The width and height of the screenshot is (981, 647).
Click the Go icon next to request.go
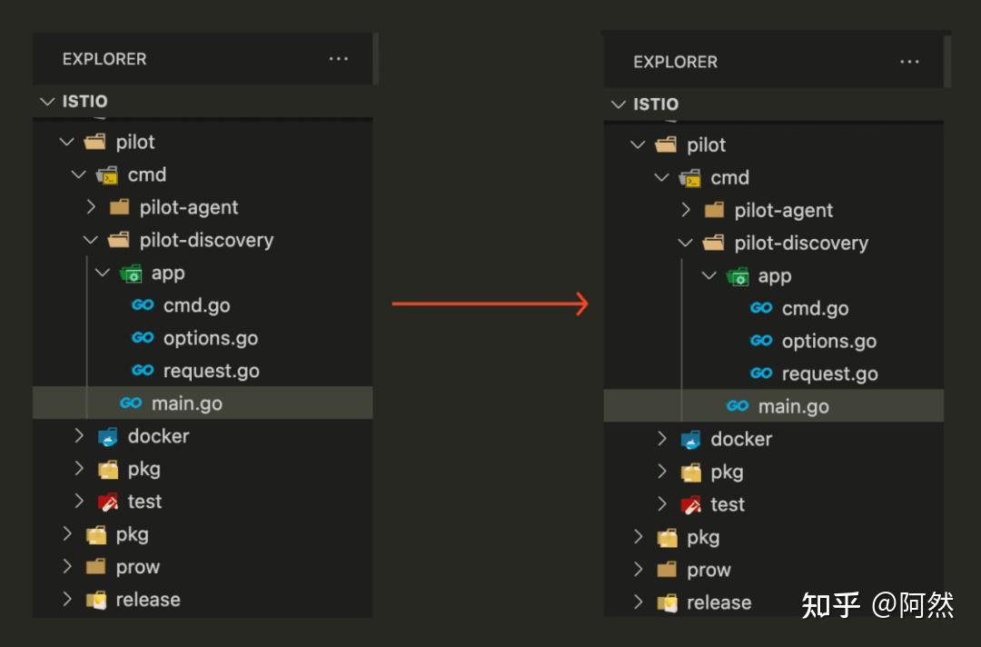coord(144,370)
